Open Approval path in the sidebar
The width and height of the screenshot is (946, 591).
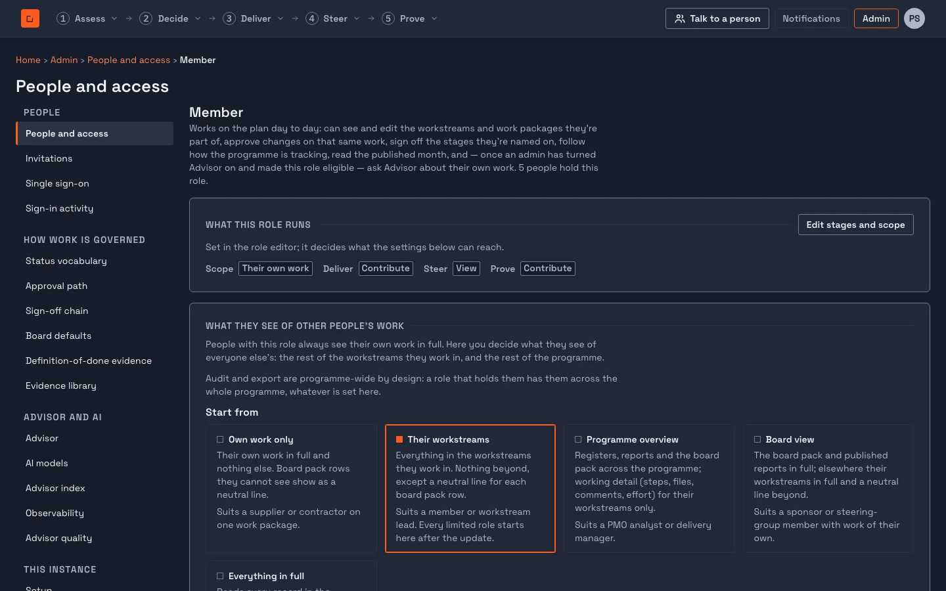coord(95,286)
